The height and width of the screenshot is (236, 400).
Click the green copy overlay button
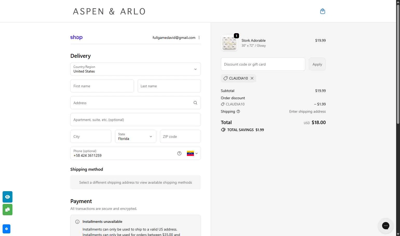click(8, 210)
